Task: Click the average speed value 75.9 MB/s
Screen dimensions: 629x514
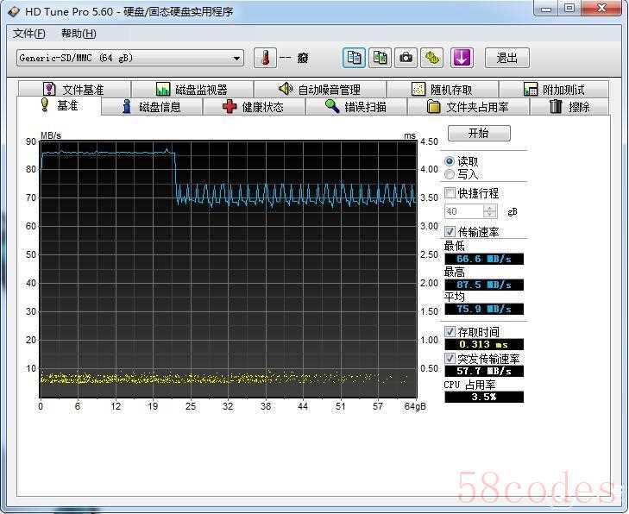Action: (x=484, y=309)
